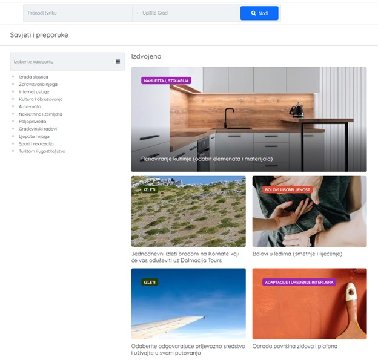Open the Izrada slastica category
Image resolution: width=378 pixels, height=360 pixels.
[33, 77]
